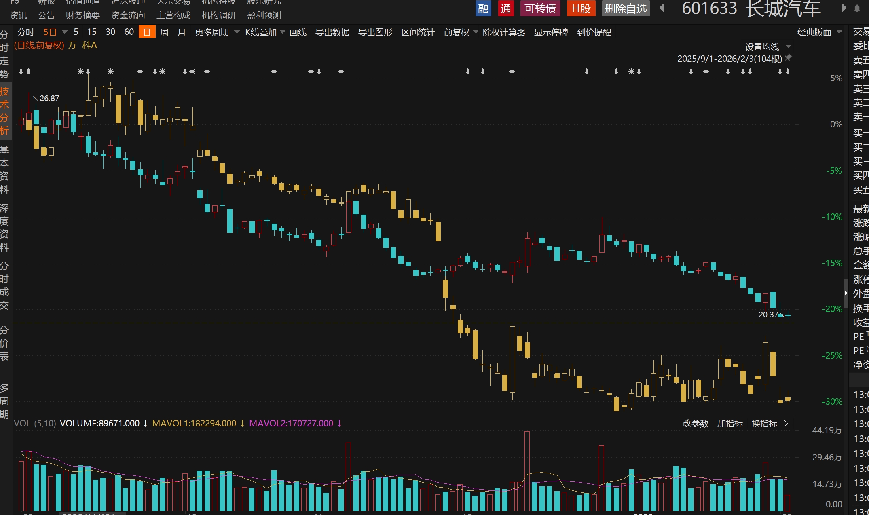
Task: Open the 资金流向 tab
Action: point(128,15)
